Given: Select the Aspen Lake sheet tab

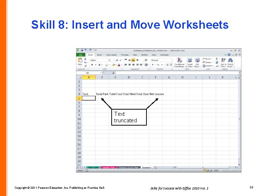Looking at the screenshot, I should point(93,167).
